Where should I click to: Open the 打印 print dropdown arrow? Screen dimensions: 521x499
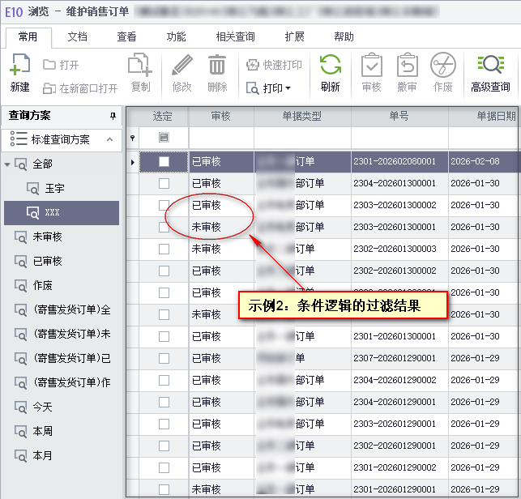click(x=288, y=87)
